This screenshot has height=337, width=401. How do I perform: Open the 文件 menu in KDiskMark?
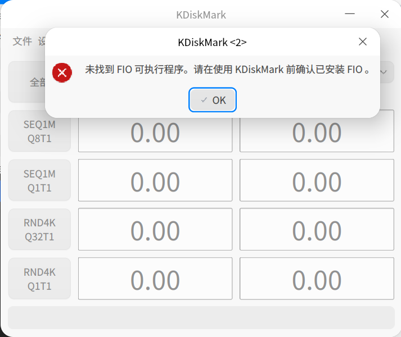(x=22, y=41)
